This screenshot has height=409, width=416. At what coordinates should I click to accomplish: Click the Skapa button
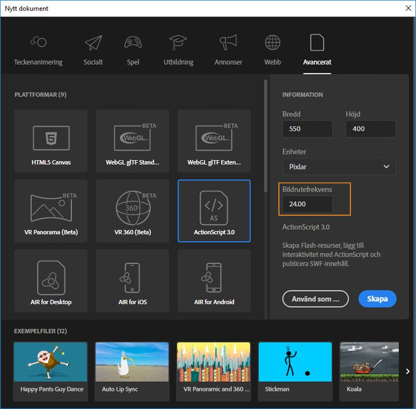[x=377, y=299]
